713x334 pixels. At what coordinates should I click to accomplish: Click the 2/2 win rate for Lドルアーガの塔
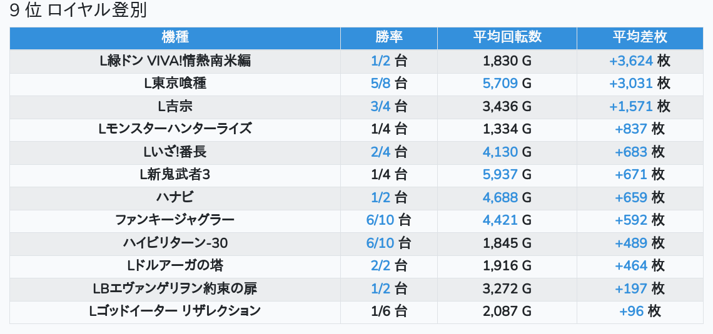[x=380, y=265]
